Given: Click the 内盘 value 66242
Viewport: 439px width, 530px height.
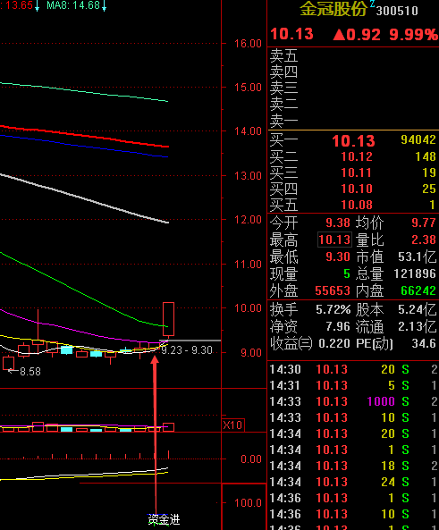Looking at the screenshot, I should (418, 290).
